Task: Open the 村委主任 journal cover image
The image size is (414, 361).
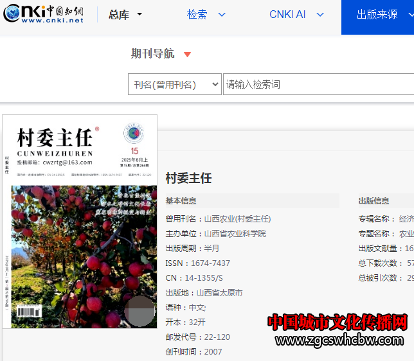Action: [x=80, y=222]
